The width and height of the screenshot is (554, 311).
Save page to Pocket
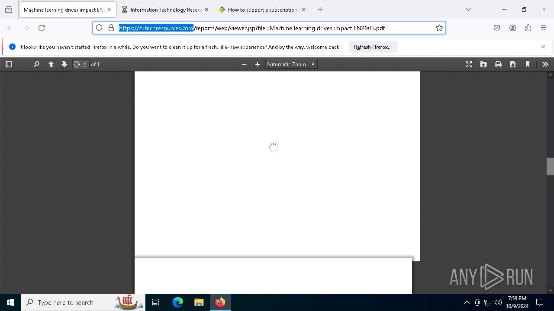[497, 28]
